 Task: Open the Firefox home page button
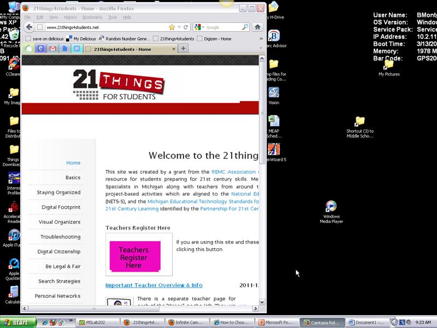click(x=257, y=27)
